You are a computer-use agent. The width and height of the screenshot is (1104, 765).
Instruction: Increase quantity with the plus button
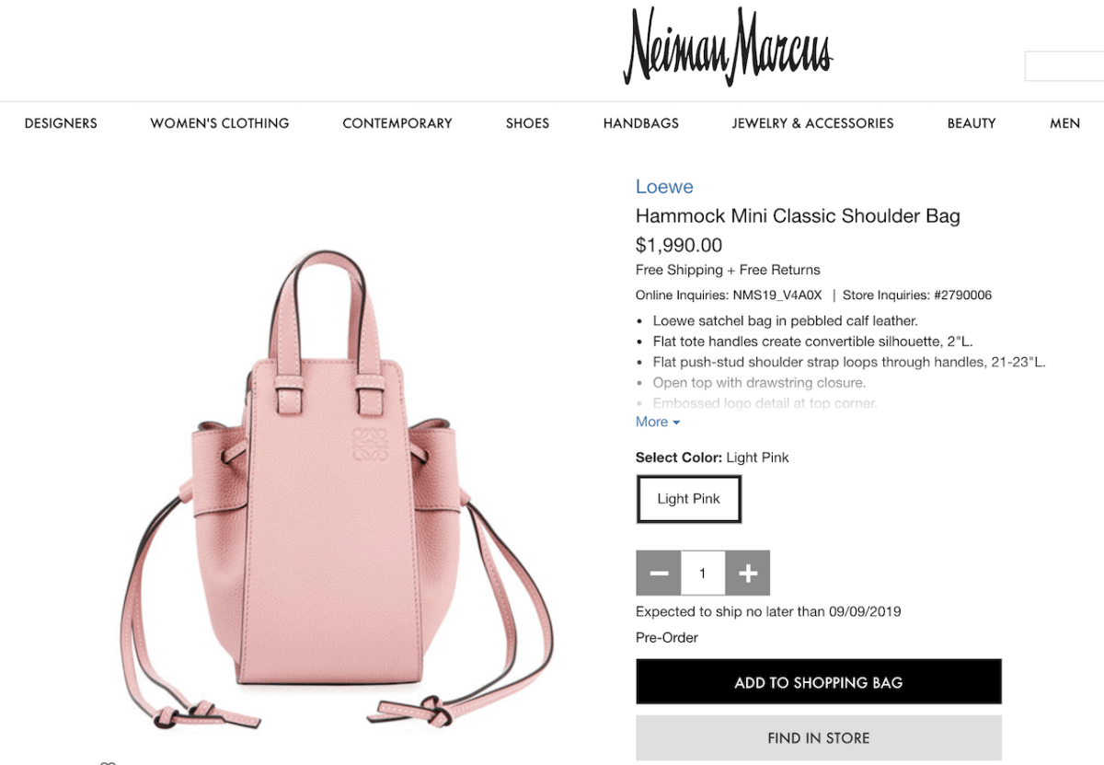(748, 574)
